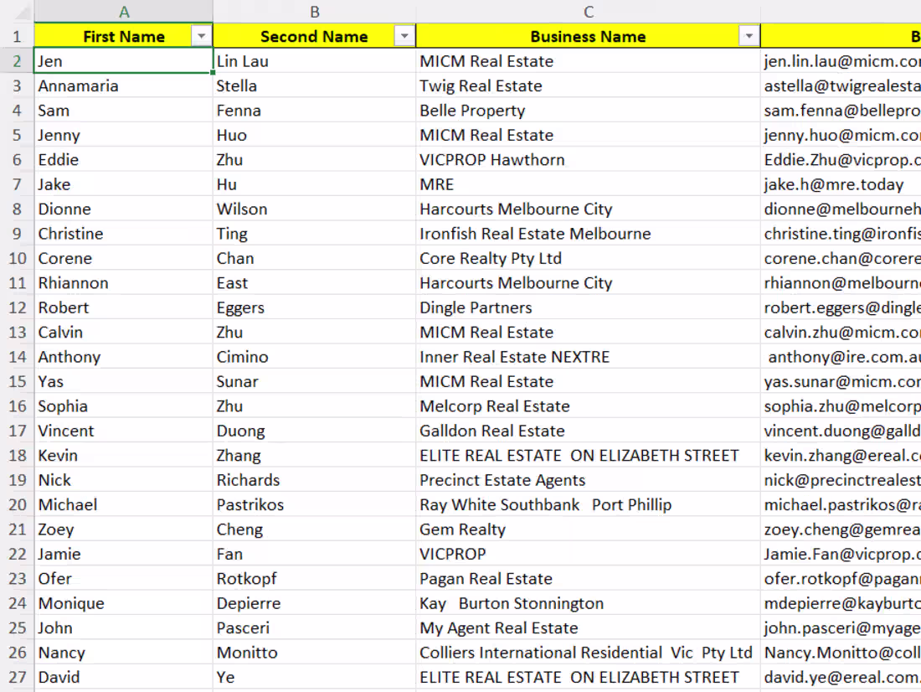Select the cell containing Kevin
This screenshot has width=921, height=692.
(123, 456)
